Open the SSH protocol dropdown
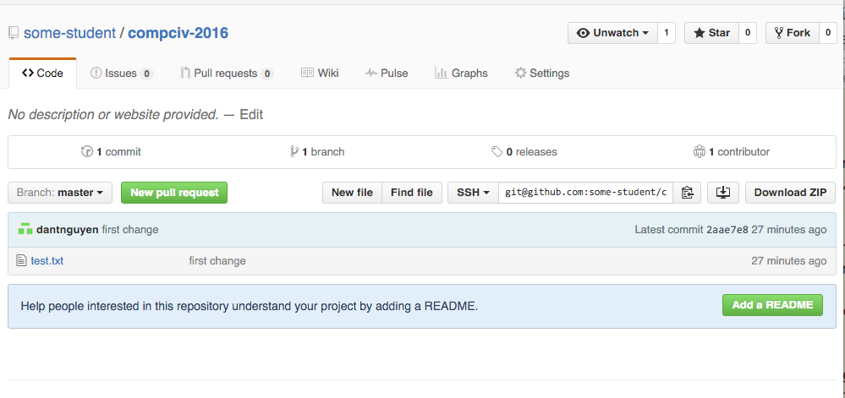Viewport: 845px width, 398px height. point(473,193)
